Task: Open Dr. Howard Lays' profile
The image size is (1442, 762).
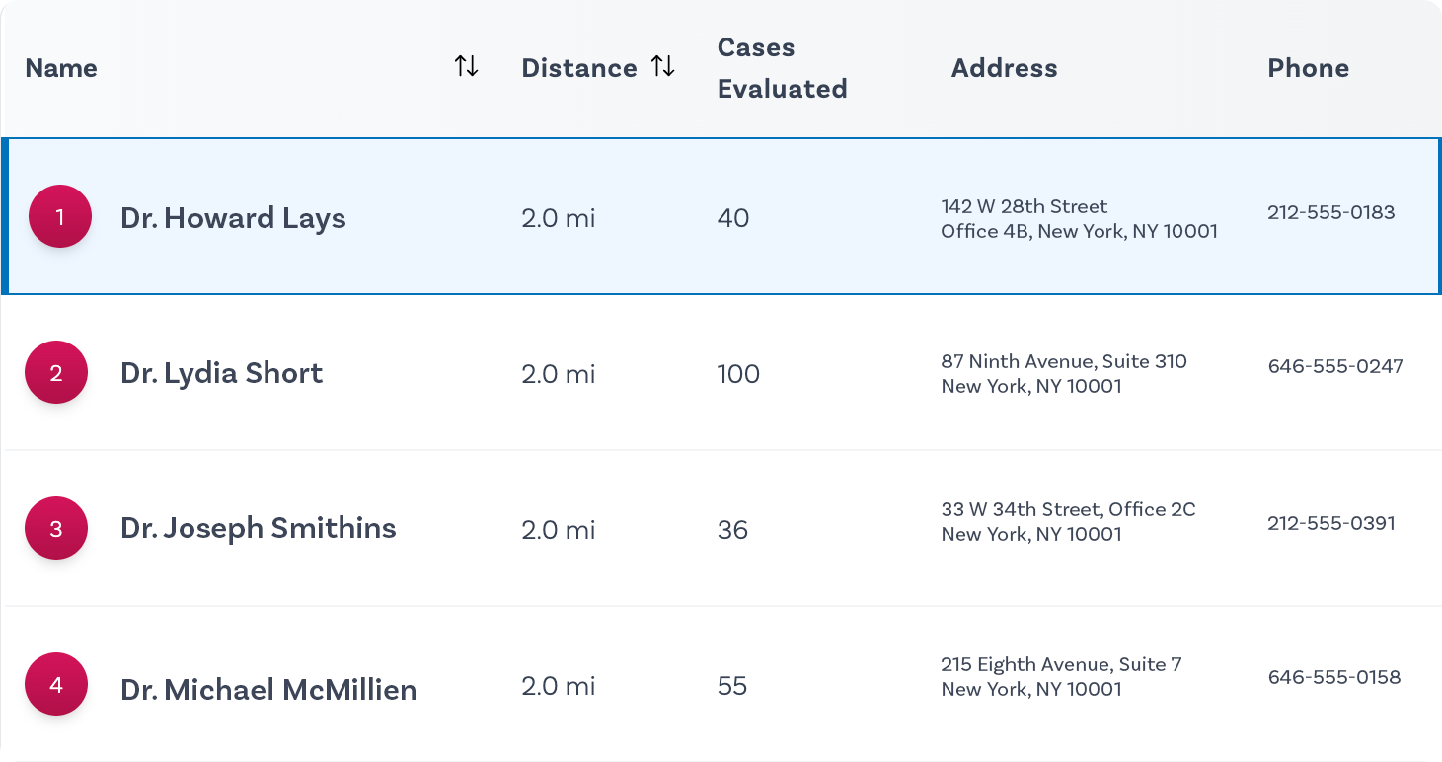Action: pos(233,218)
